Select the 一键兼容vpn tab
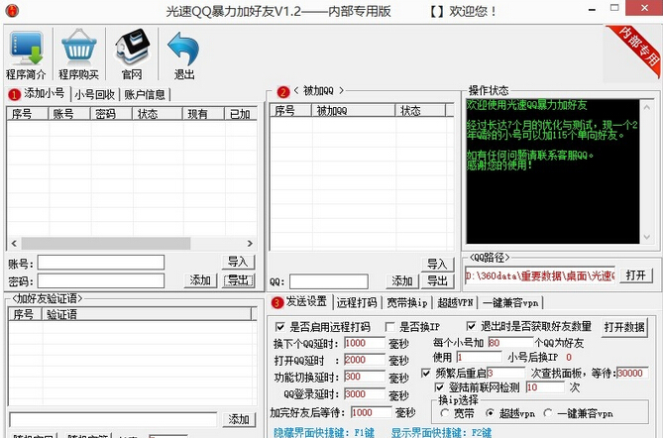The image size is (663, 438). [510, 302]
